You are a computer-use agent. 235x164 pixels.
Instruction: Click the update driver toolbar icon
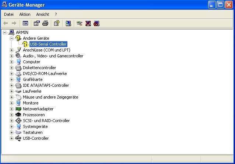tap(79, 23)
